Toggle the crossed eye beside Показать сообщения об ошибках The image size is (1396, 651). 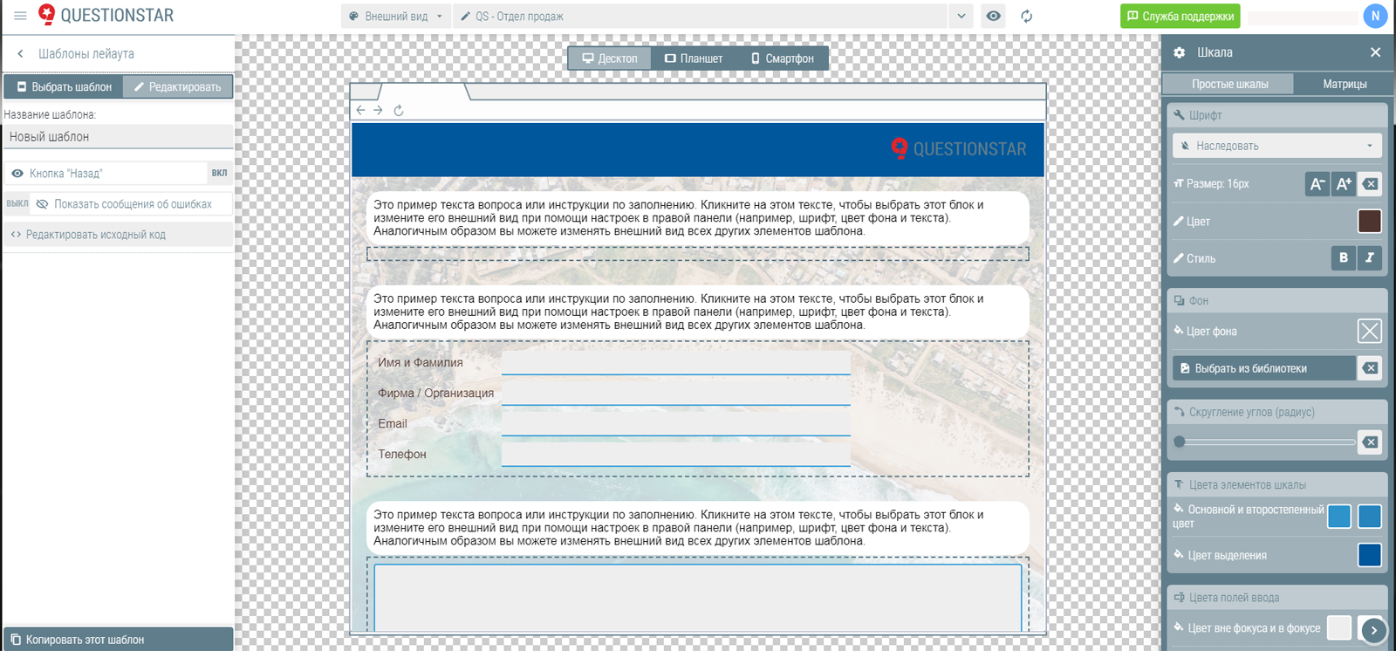pos(42,203)
